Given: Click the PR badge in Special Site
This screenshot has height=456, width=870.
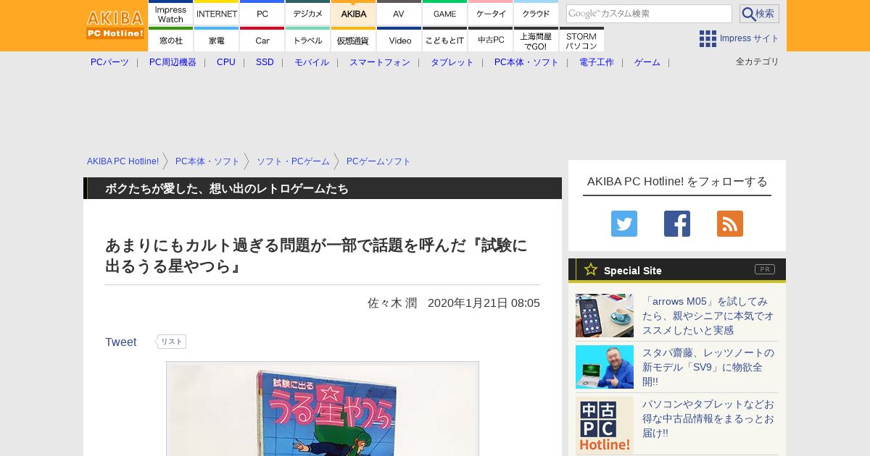Looking at the screenshot, I should click(765, 269).
